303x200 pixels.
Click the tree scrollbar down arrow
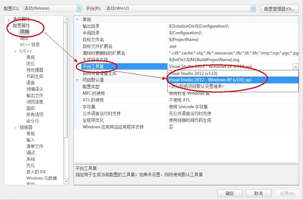[66, 182]
